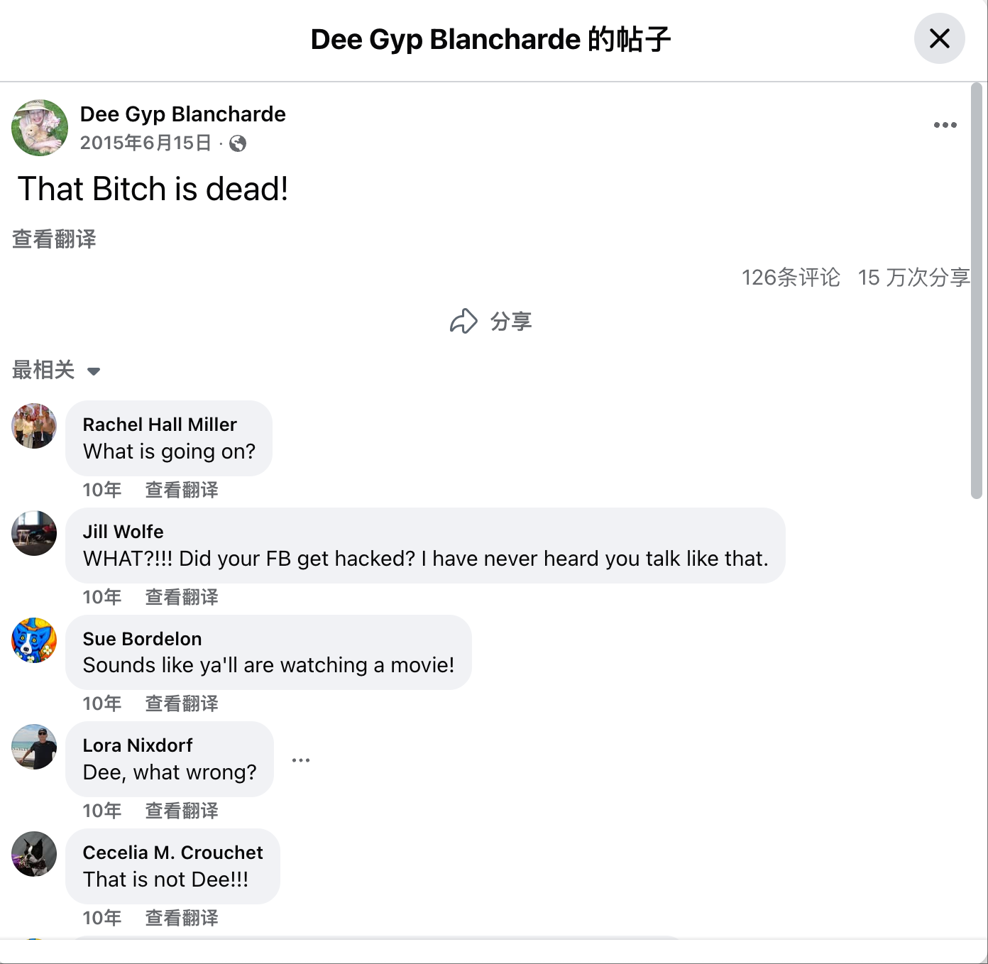988x964 pixels.
Task: Click the vertical scrollbar of the post
Action: (x=977, y=291)
